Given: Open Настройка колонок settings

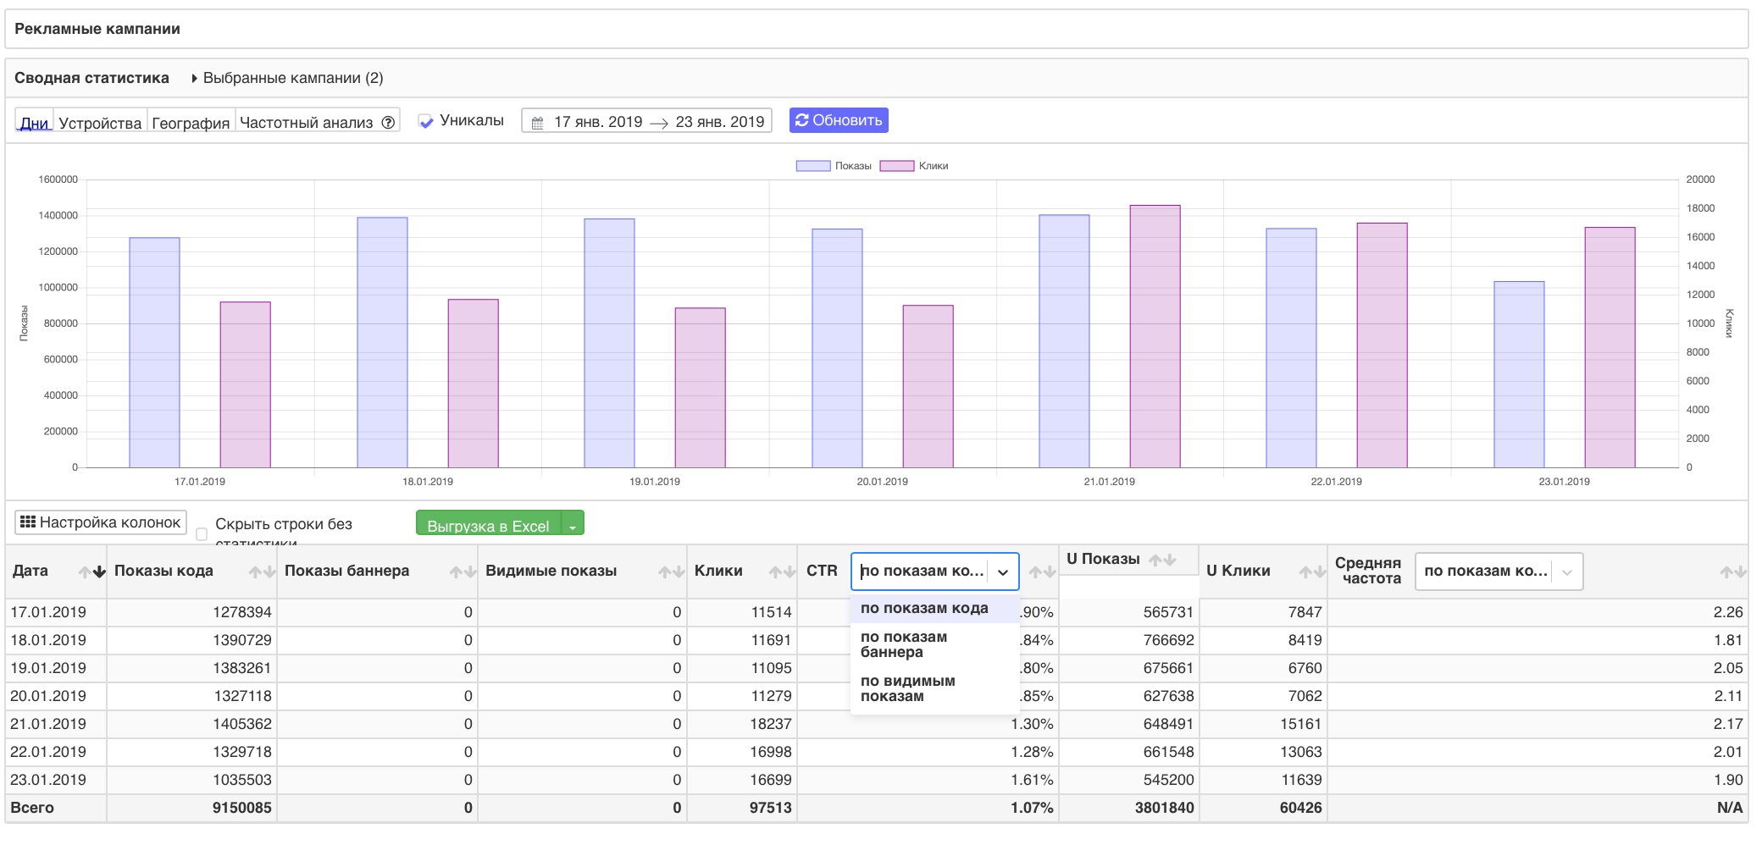Looking at the screenshot, I should coord(101,522).
